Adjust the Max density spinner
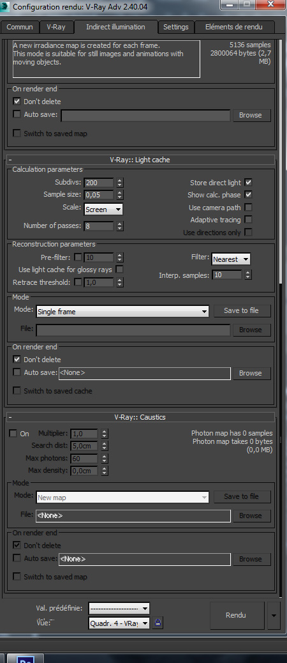287x663 pixels. point(104,471)
